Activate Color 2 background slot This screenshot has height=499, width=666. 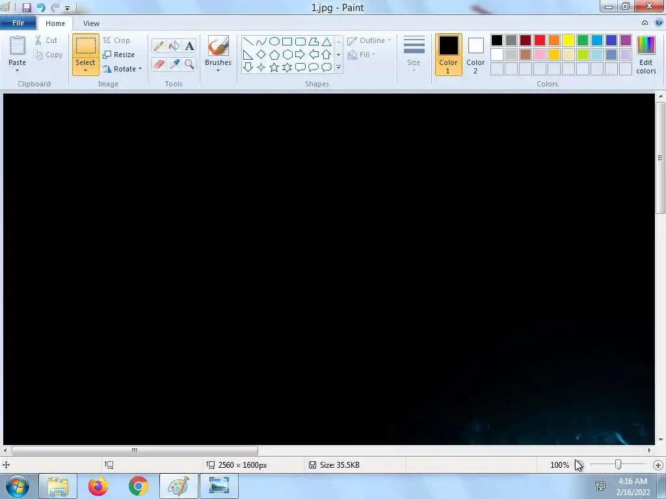click(475, 55)
